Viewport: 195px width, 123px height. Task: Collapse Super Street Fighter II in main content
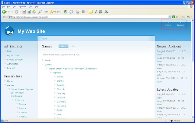point(47,69)
